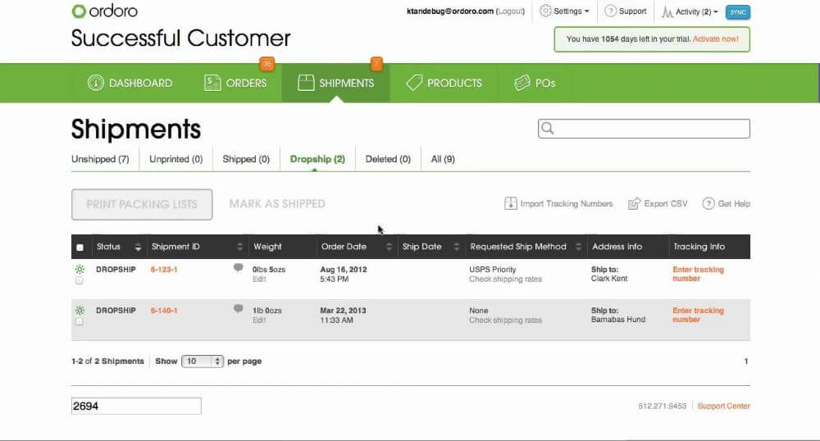Open shipment 6-123-1 link
The height and width of the screenshot is (441, 820).
(164, 270)
